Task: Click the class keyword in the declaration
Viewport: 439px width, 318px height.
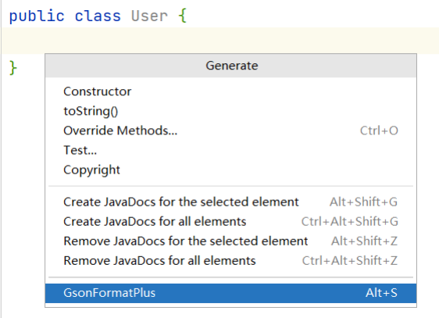Action: [98, 16]
